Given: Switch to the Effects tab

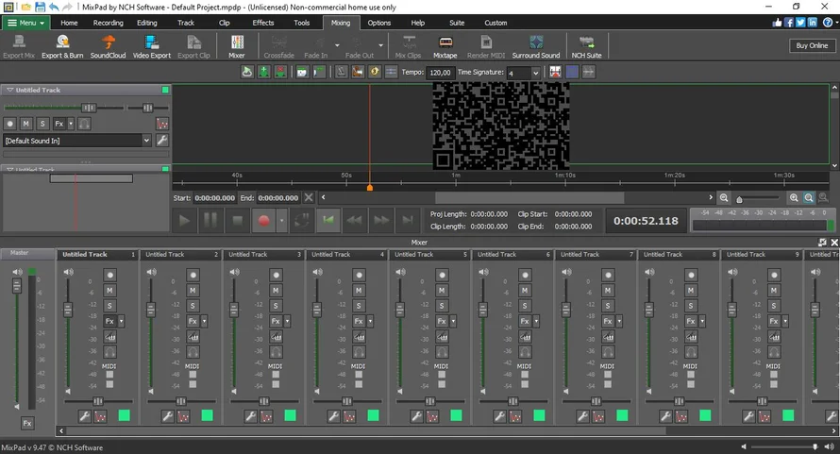Looking at the screenshot, I should click(x=263, y=23).
